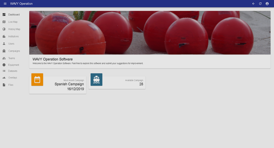Click the Teams people icon
This screenshot has width=274, height=148.
(4, 58)
